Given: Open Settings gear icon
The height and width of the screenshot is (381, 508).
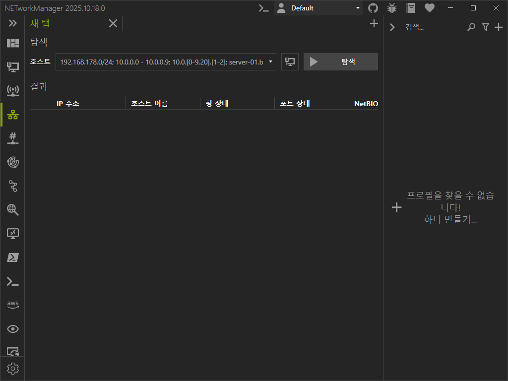Looking at the screenshot, I should [x=12, y=369].
